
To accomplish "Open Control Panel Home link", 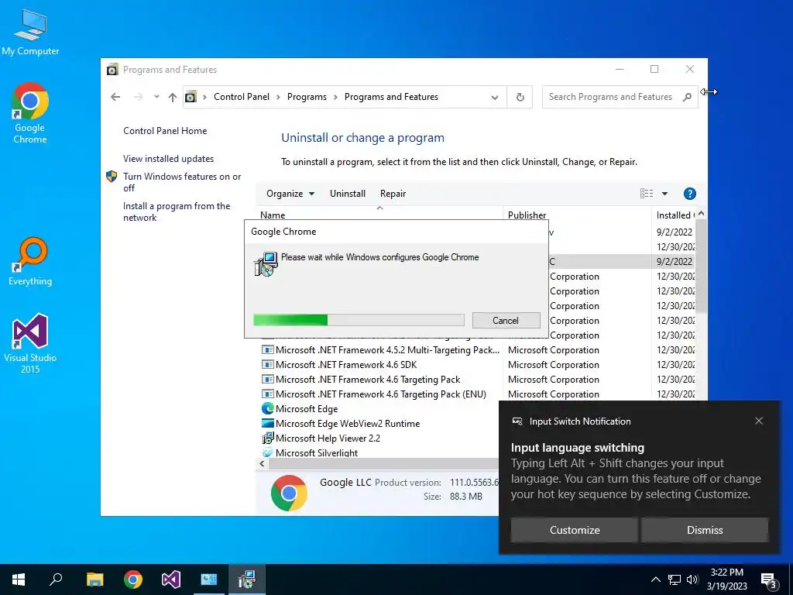I will [165, 131].
